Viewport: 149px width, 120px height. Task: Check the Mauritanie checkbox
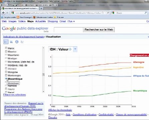pos(6,55)
